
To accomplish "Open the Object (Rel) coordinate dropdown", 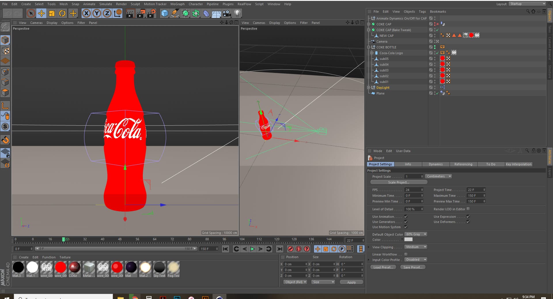I will coord(296,282).
